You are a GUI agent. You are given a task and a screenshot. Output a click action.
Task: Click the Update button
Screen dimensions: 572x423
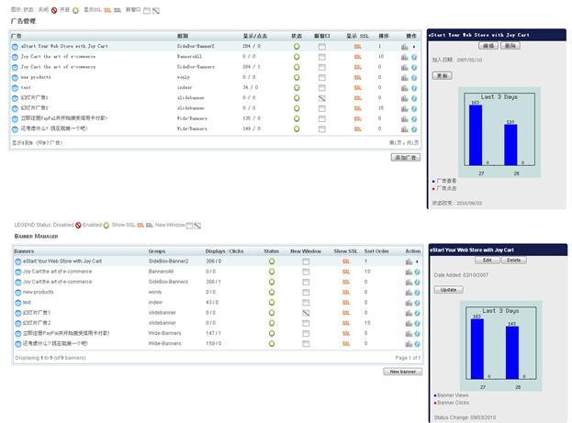[448, 290]
